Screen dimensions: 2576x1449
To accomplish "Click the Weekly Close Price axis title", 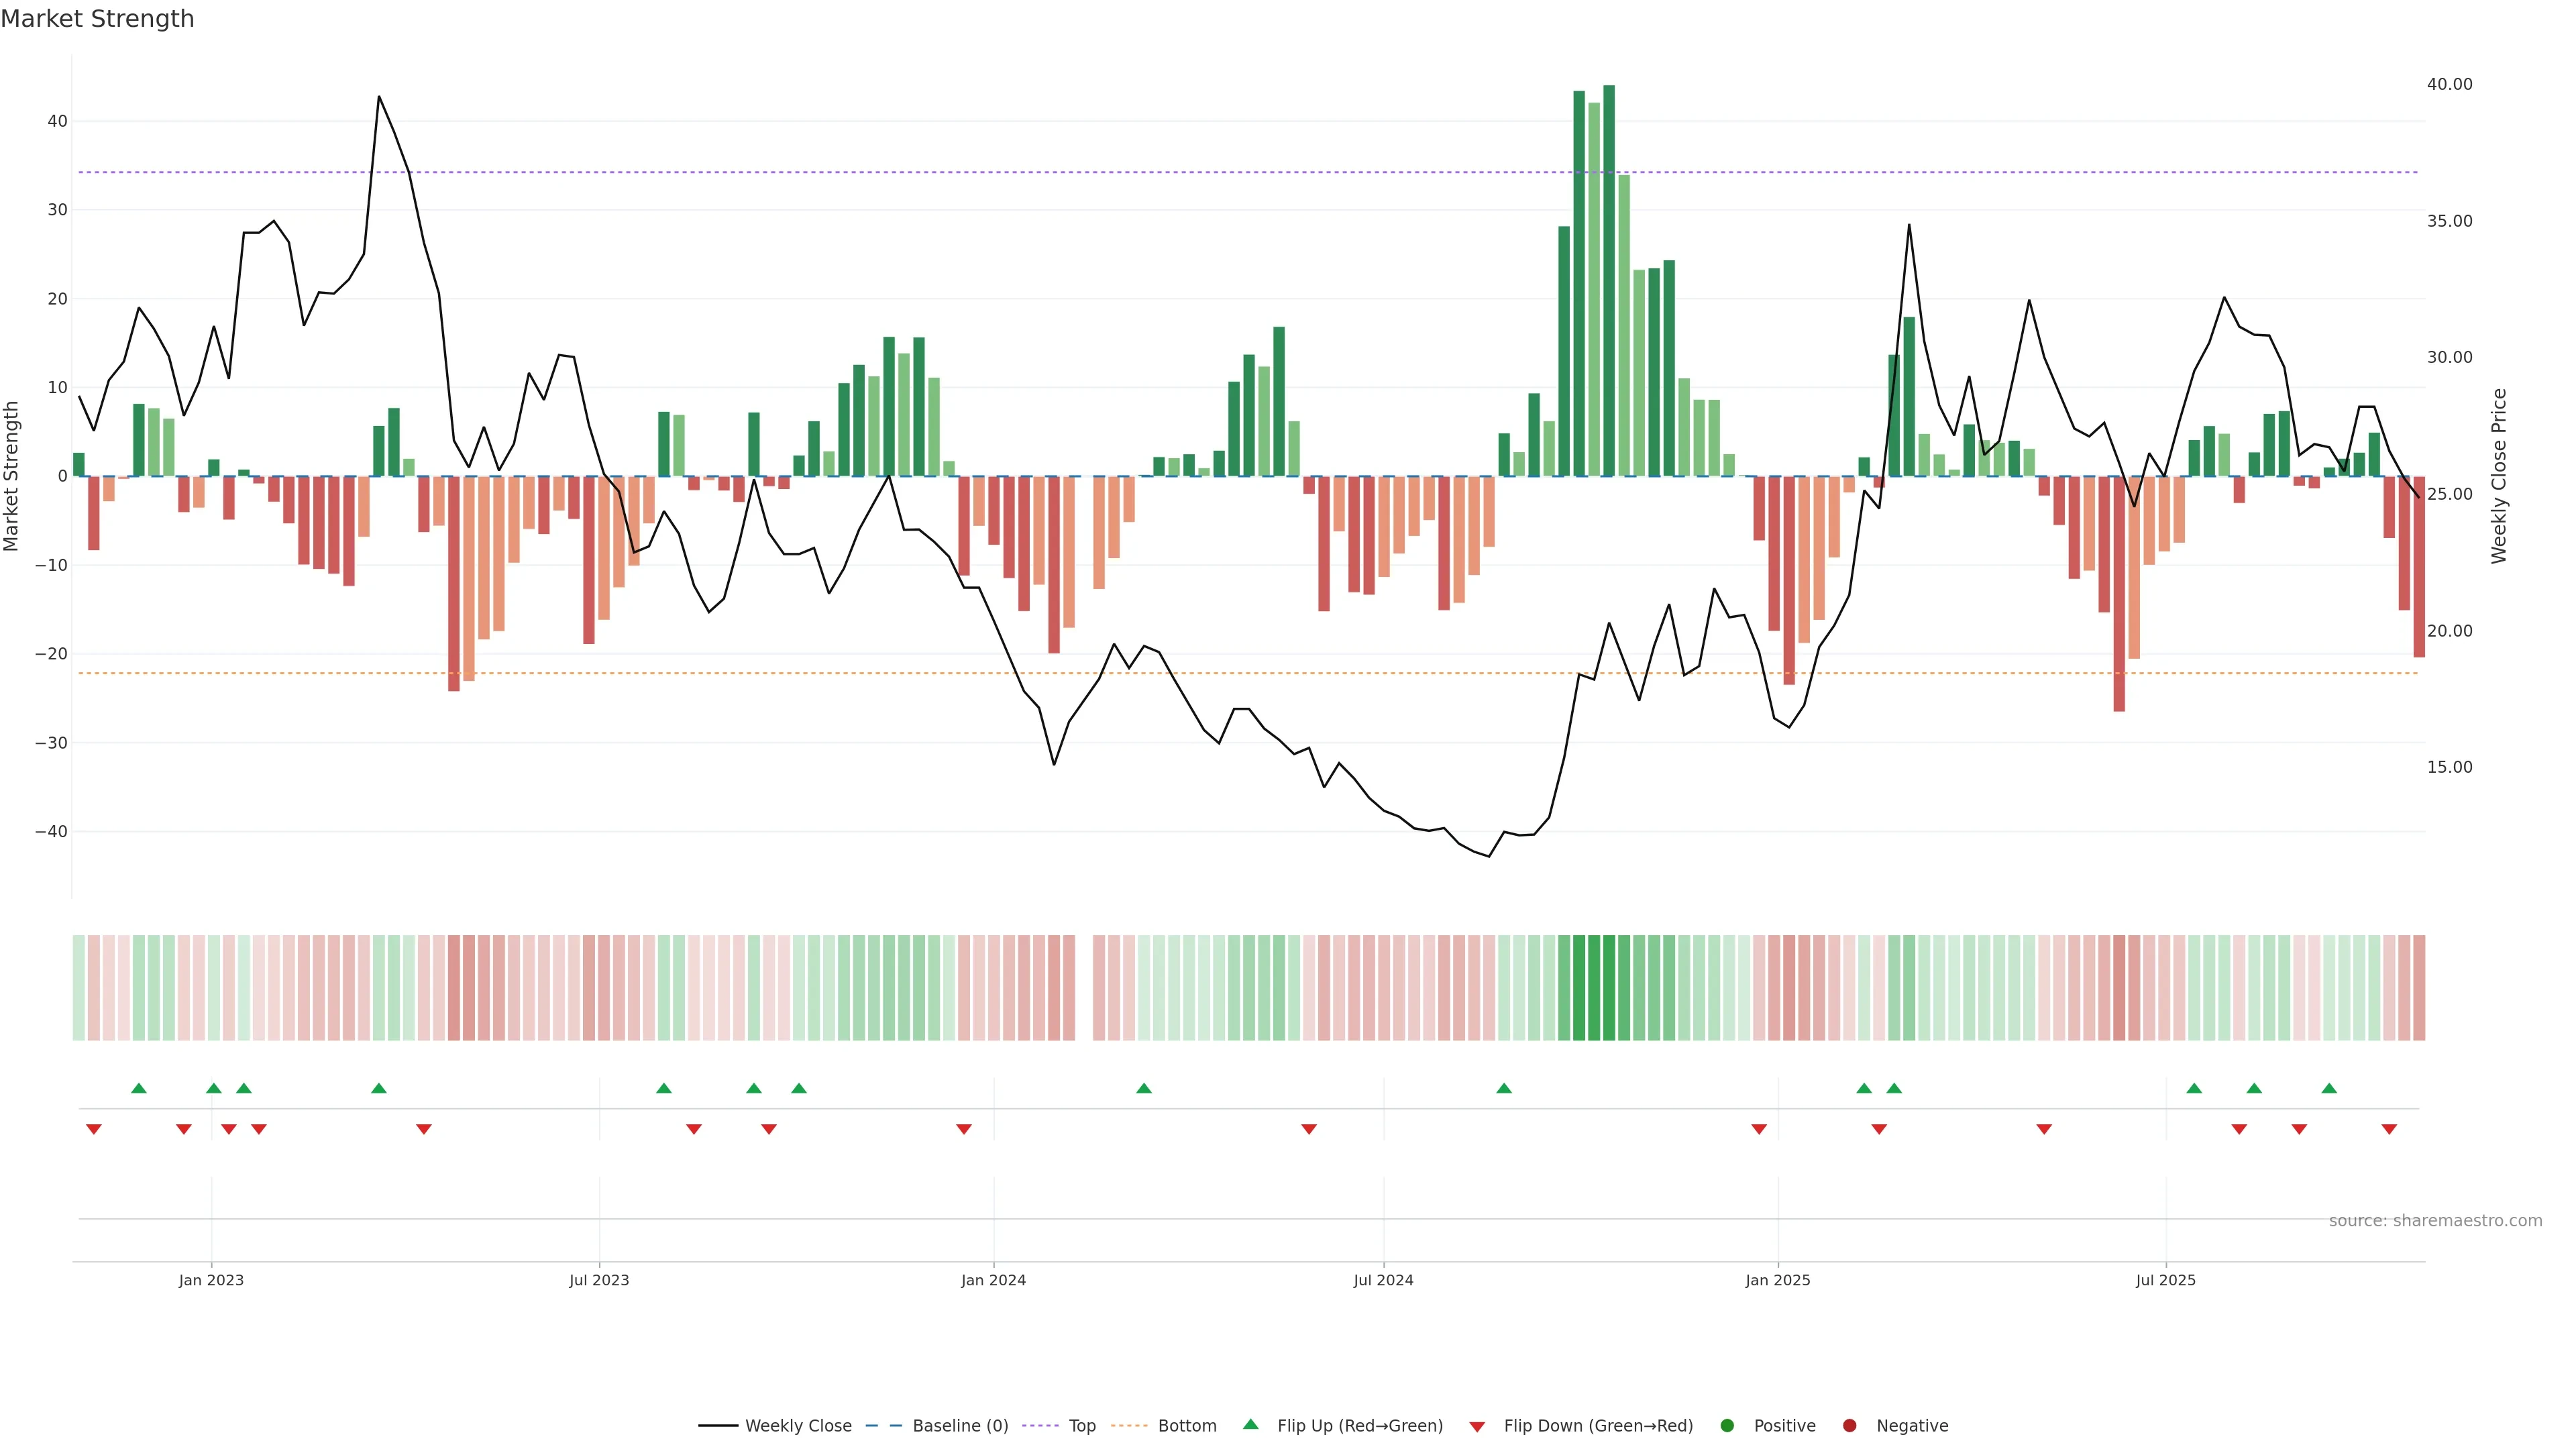I will pos(2499,476).
